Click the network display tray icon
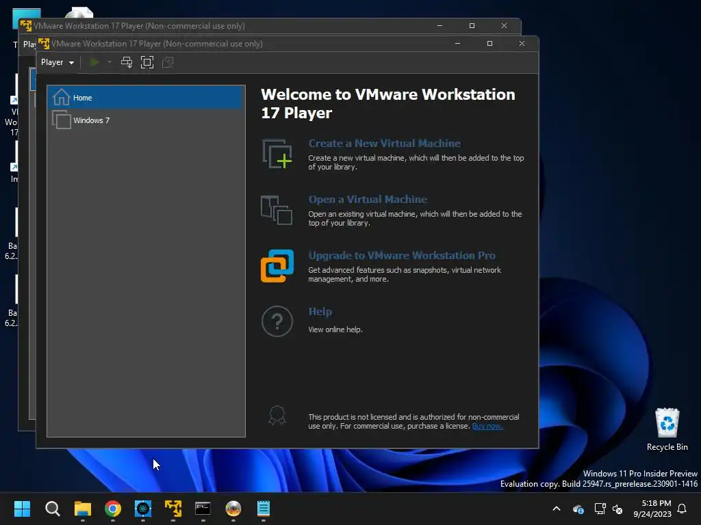 600,509
